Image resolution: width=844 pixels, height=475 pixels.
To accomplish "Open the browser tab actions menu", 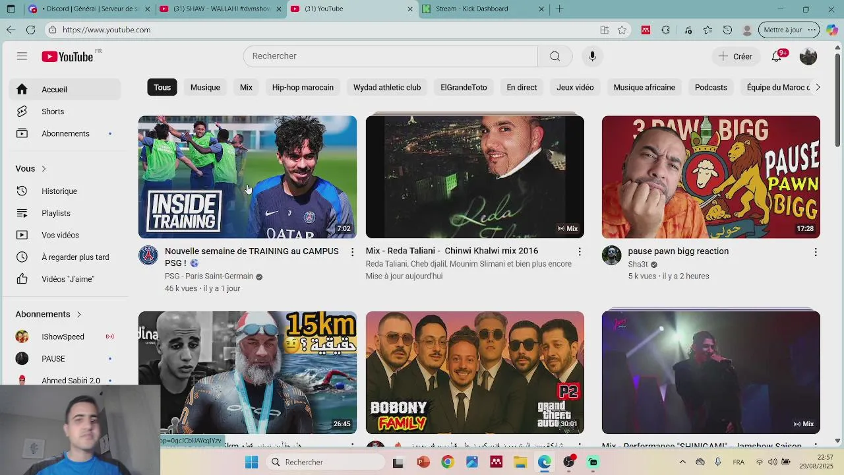I will pos(11,9).
